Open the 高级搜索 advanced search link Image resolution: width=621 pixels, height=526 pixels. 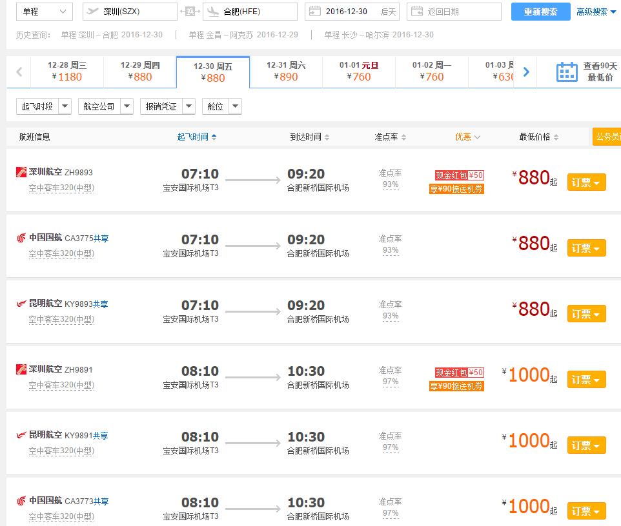[596, 12]
